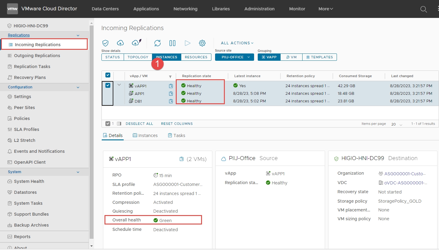Image resolution: width=439 pixels, height=250 pixels.
Task: Collapse the vAPP1 row chevron
Action: click(119, 85)
